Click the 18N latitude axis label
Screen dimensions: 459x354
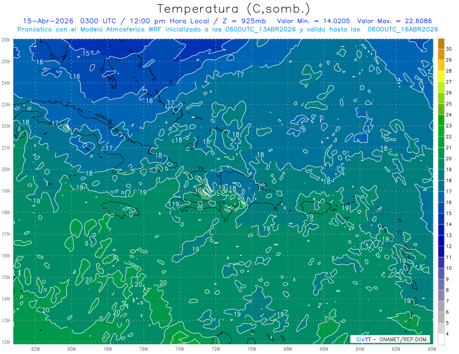click(x=5, y=212)
